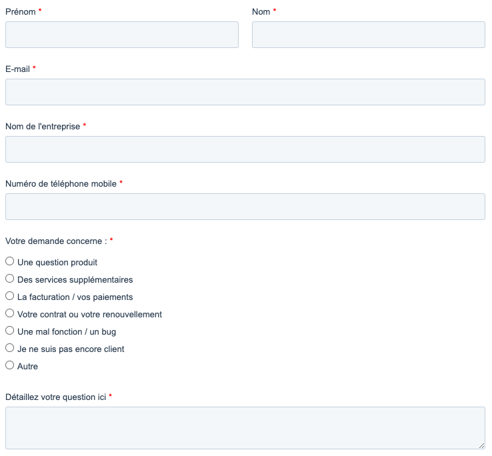Click the Votre demande concerne label
The width and height of the screenshot is (492, 456).
tap(56, 241)
